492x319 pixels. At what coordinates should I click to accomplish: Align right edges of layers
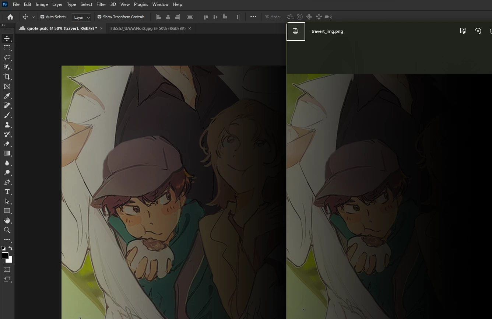178,17
